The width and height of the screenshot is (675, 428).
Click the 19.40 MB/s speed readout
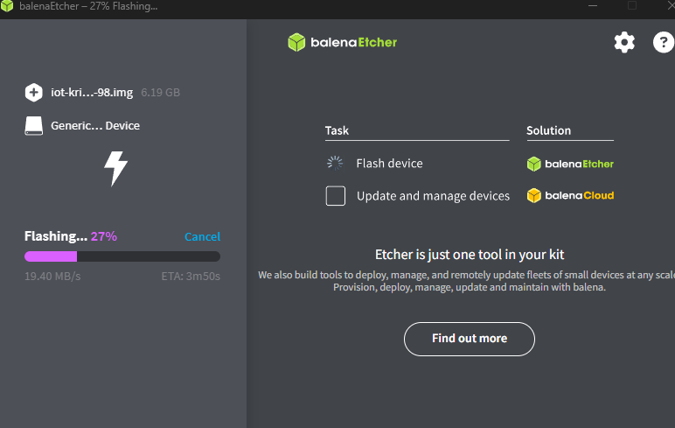click(x=52, y=277)
